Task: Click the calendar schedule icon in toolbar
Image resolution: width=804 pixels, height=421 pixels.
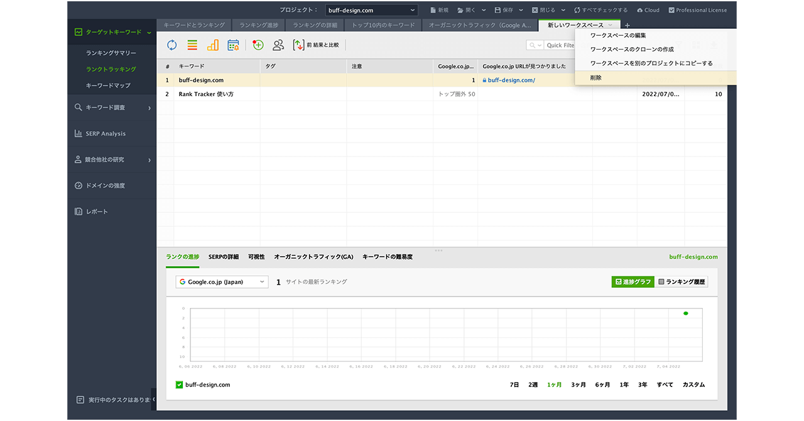Action: click(233, 45)
